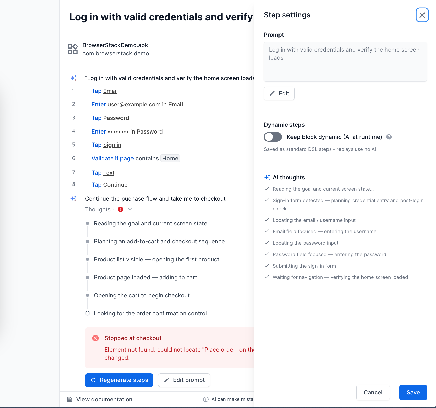Save the step settings
Screen dimensions: 436x408
point(413,392)
